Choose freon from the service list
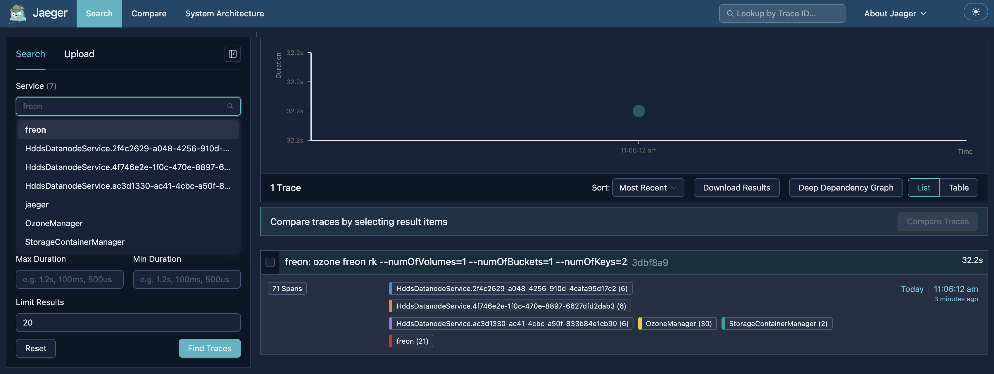 (128, 130)
